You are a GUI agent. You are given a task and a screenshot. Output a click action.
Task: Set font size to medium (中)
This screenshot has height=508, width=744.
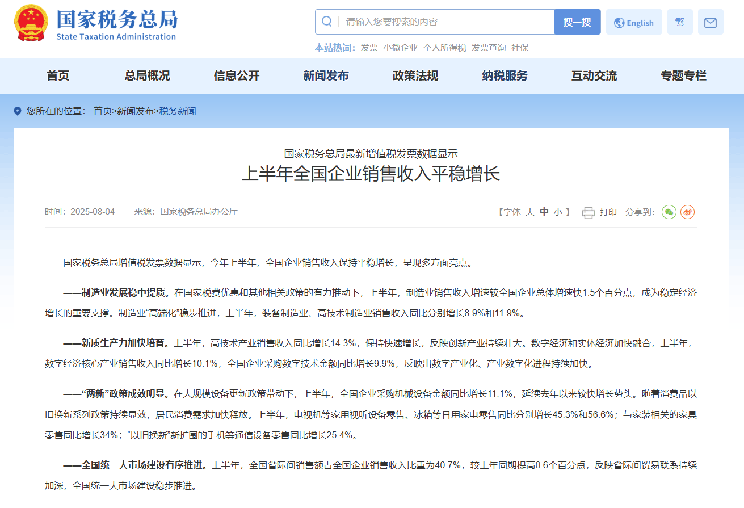click(x=544, y=212)
